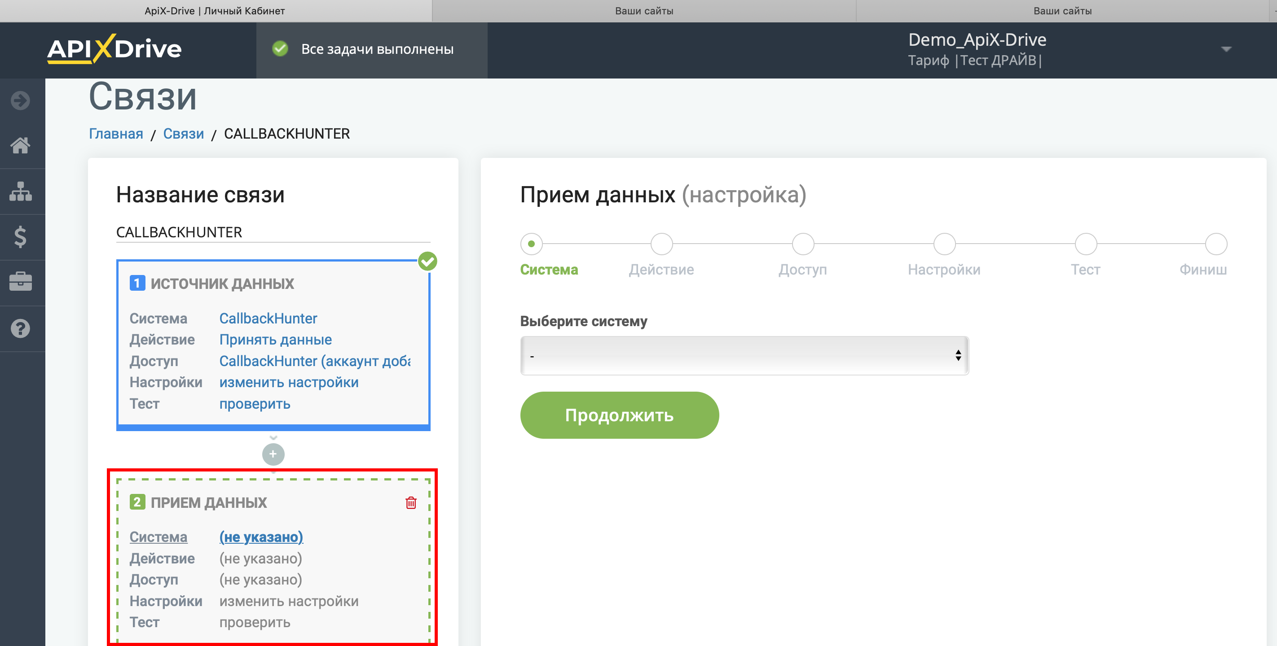The image size is (1277, 646).
Task: Open the 'Выберите систему' dropdown
Action: click(744, 356)
